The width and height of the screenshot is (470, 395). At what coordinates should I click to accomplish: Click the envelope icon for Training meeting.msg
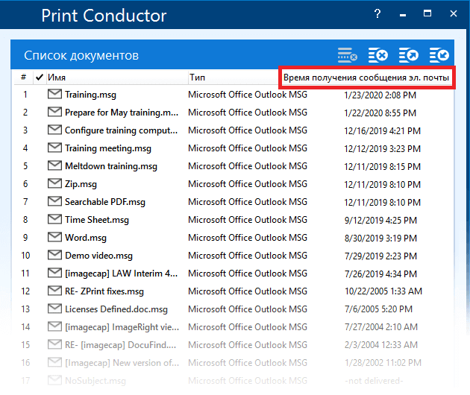coord(54,148)
